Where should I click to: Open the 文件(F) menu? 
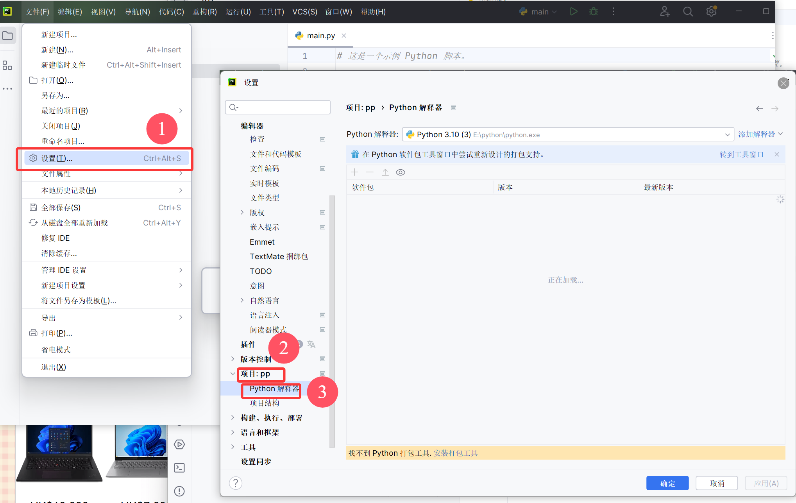pyautogui.click(x=37, y=12)
